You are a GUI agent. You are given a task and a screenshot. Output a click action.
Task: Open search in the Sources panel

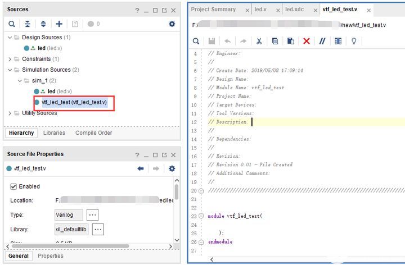[11, 24]
